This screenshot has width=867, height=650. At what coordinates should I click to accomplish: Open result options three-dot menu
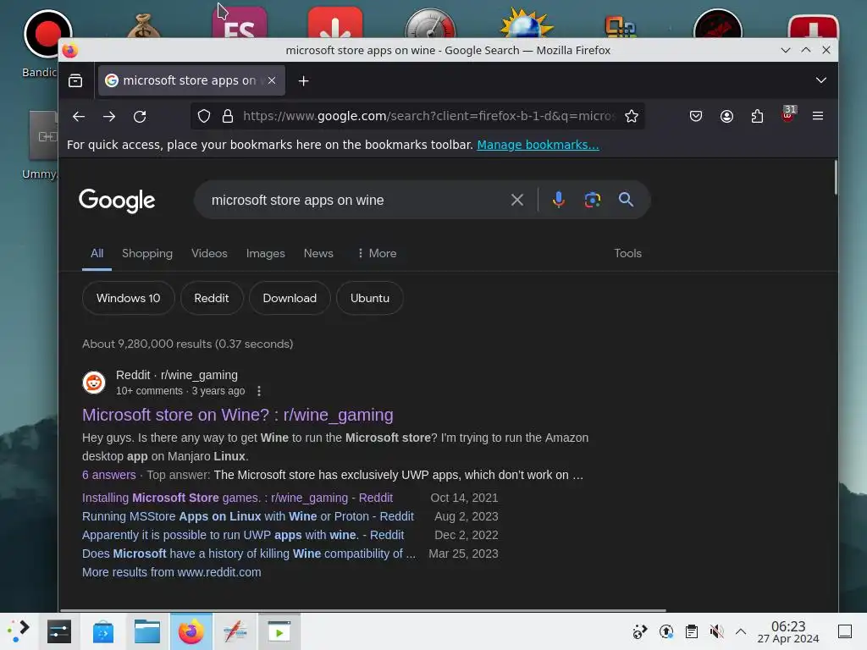pyautogui.click(x=259, y=391)
